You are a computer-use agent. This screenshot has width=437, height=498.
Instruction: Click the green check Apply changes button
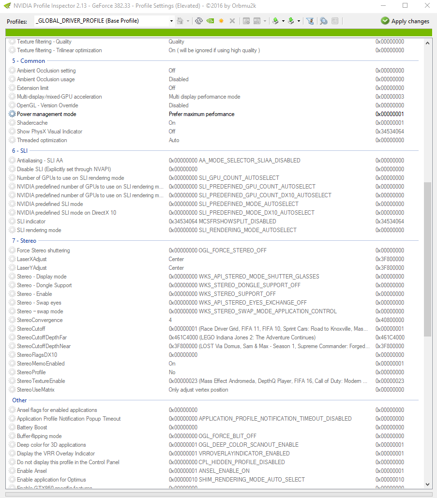tap(405, 21)
